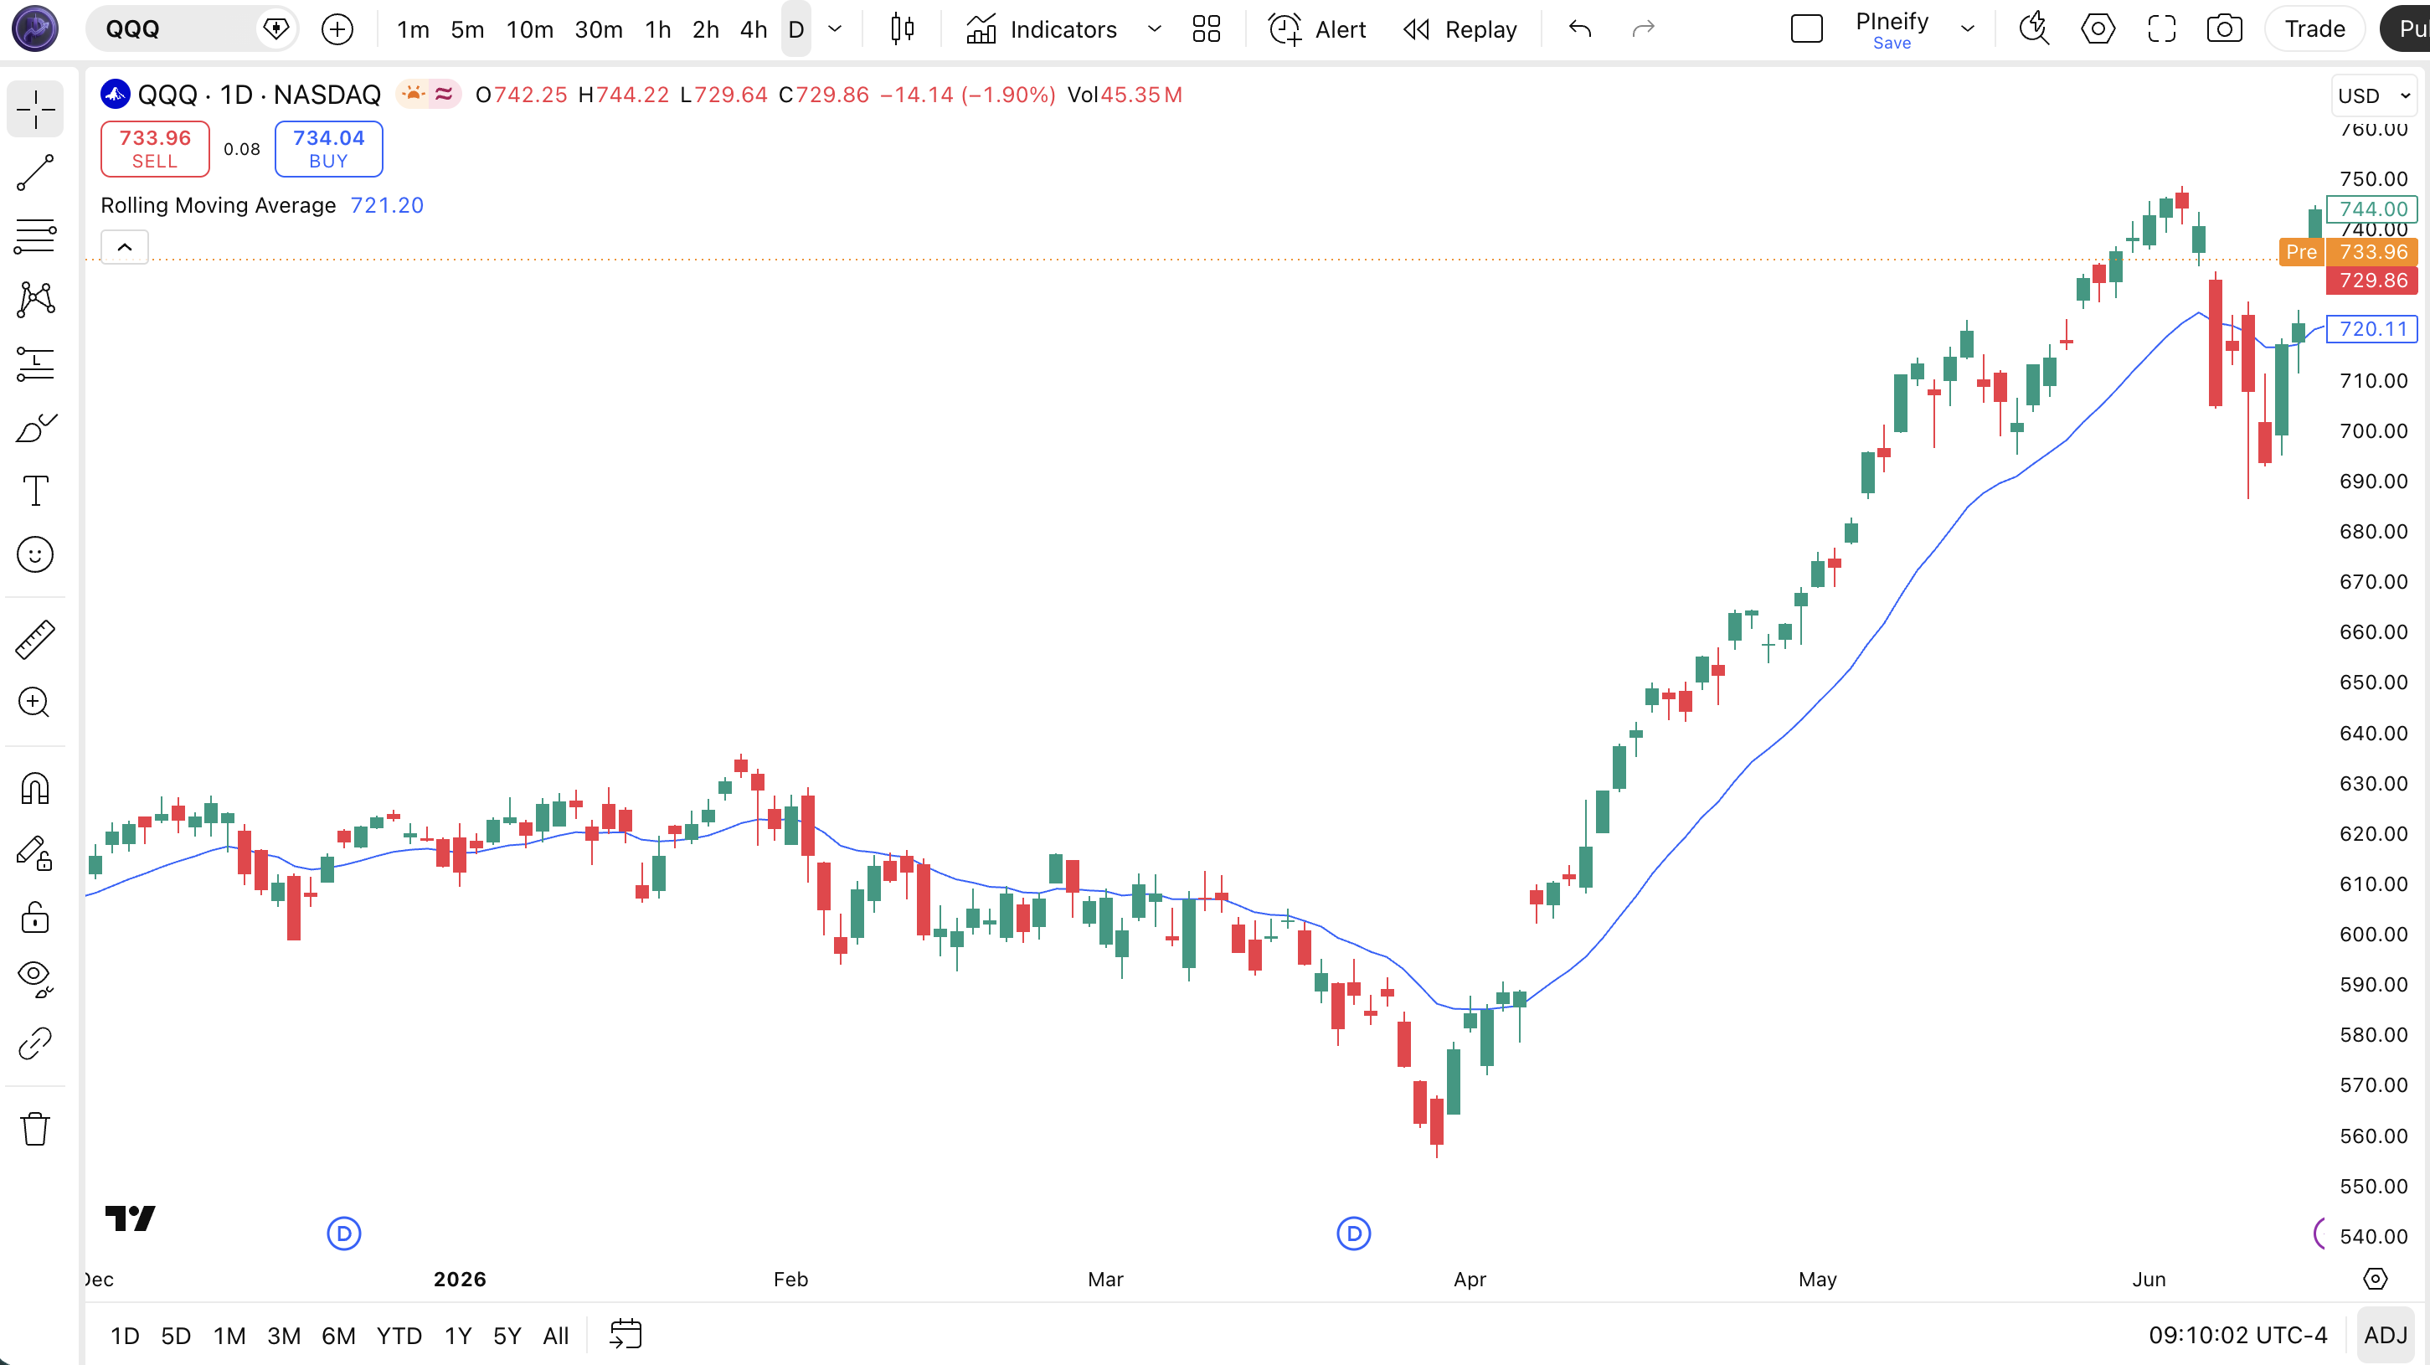The image size is (2430, 1365).
Task: Open the emoji icons tool
Action: tap(35, 554)
